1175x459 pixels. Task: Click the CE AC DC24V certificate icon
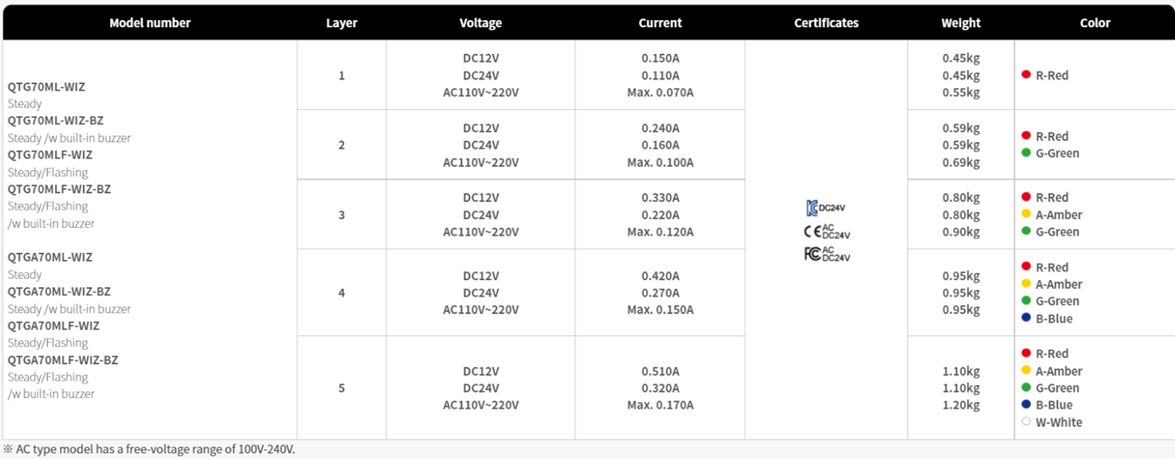(x=826, y=231)
